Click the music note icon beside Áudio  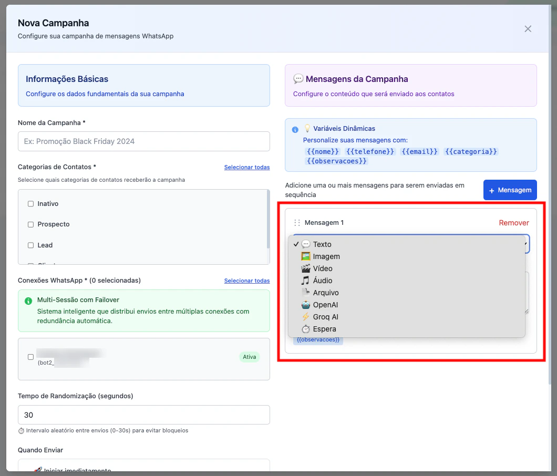305,281
